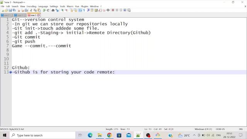Play back the recorded macro icon

(x=121, y=10)
